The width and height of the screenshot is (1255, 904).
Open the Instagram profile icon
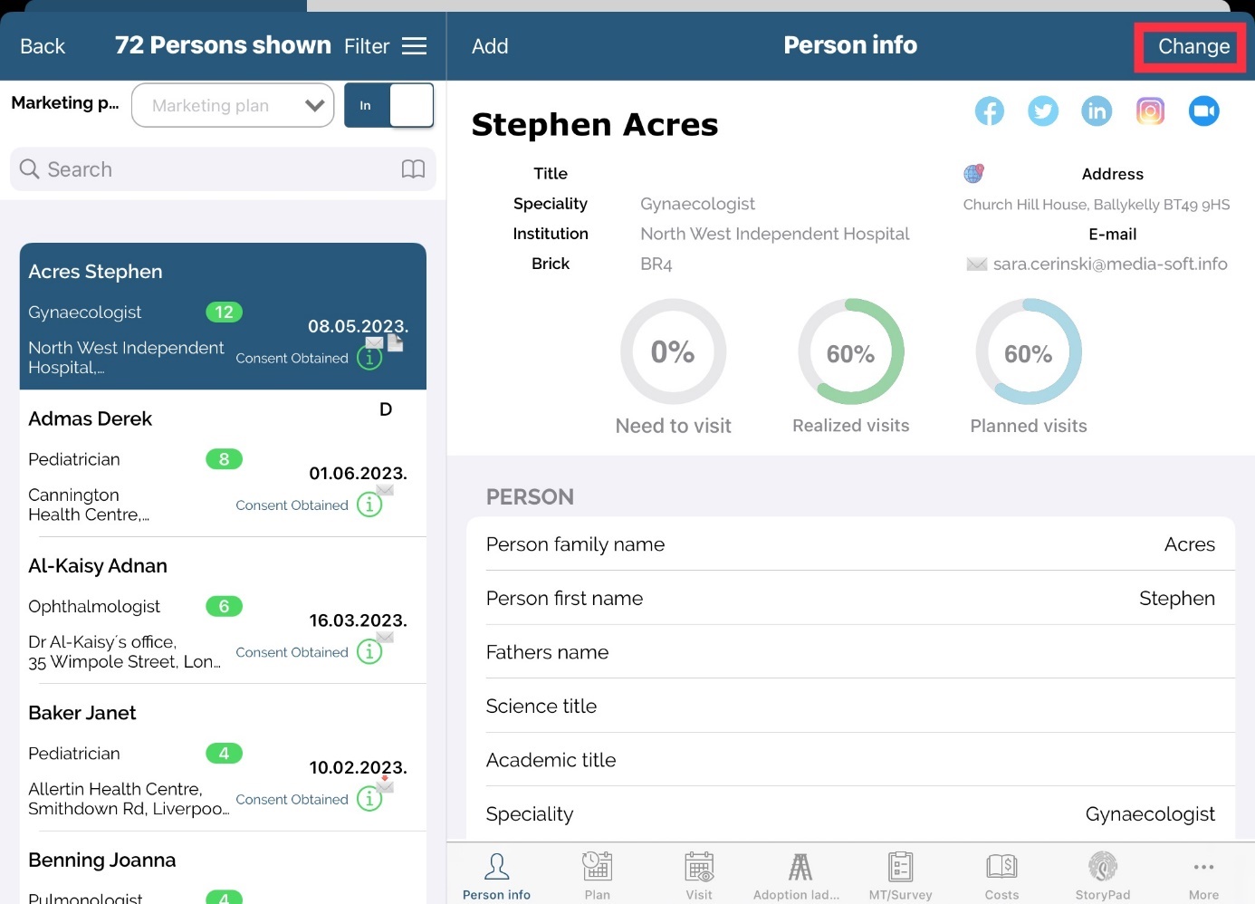click(1150, 111)
